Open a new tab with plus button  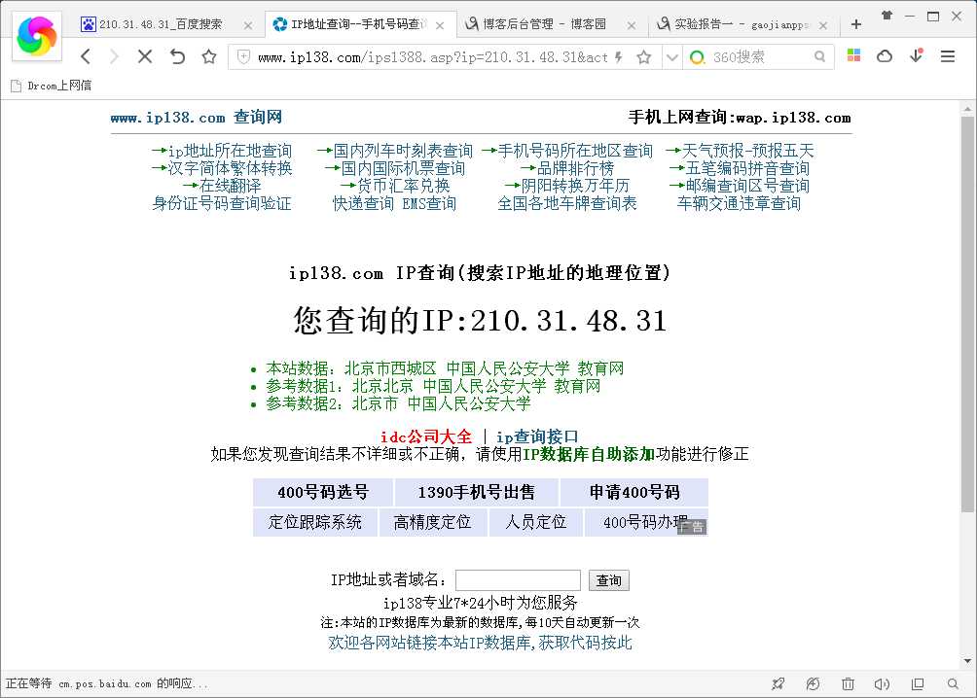click(x=856, y=24)
